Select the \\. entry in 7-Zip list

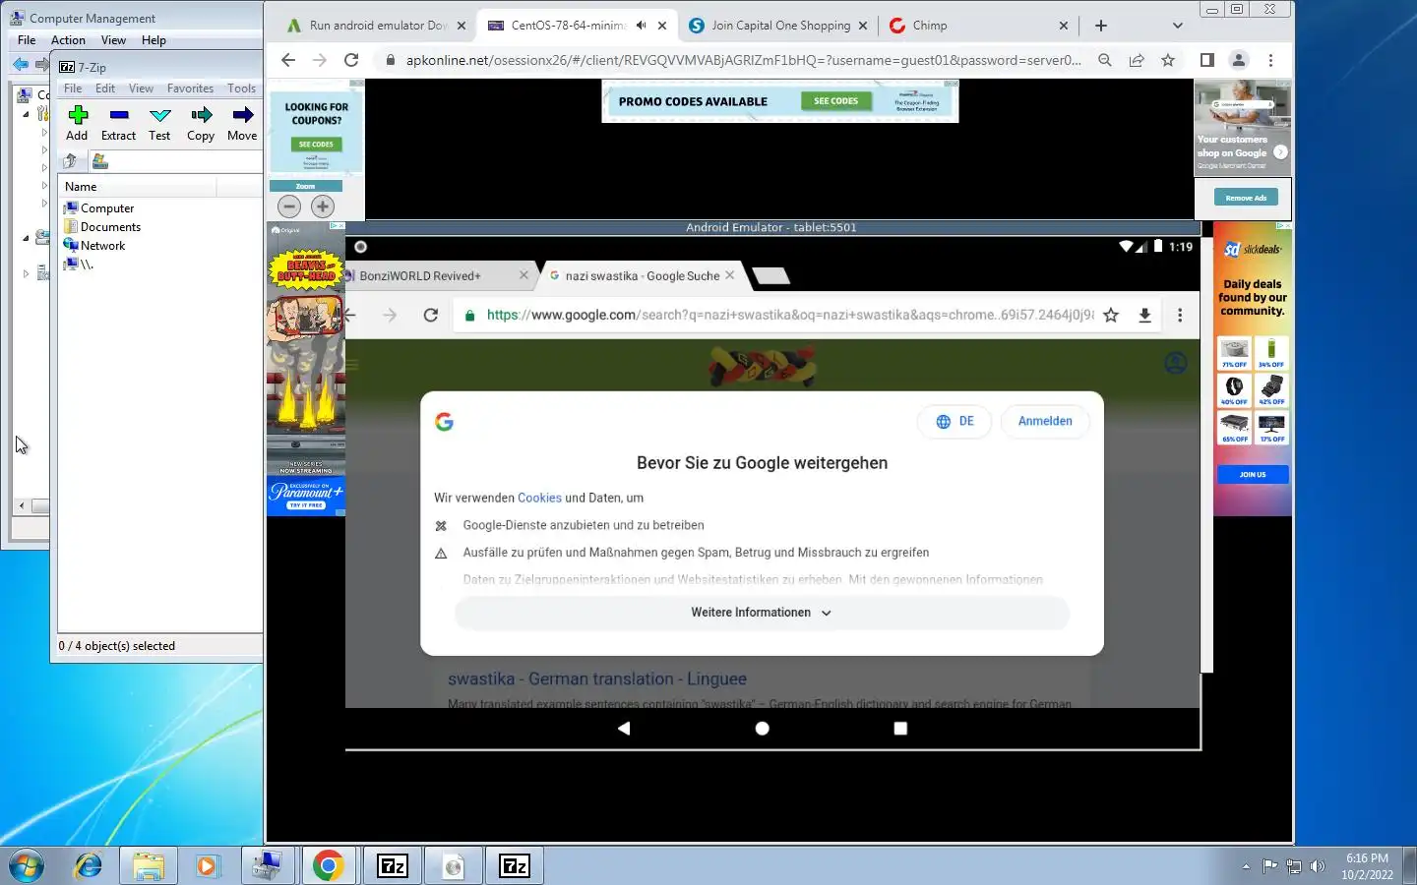78,265
